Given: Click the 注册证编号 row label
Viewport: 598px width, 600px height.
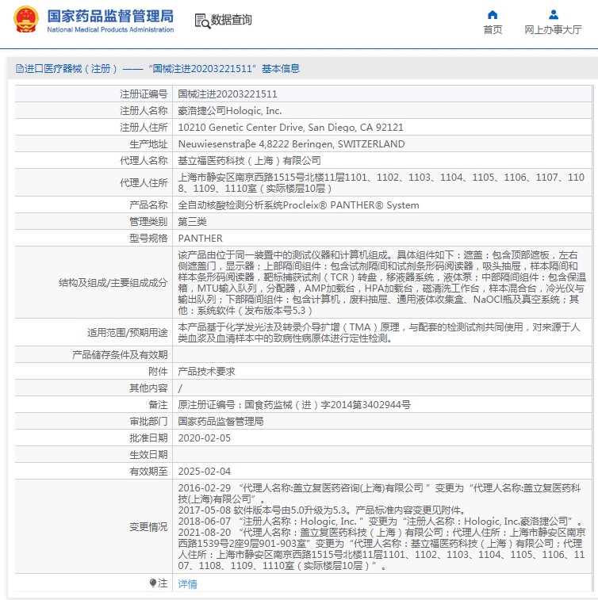Looking at the screenshot, I should (x=144, y=94).
